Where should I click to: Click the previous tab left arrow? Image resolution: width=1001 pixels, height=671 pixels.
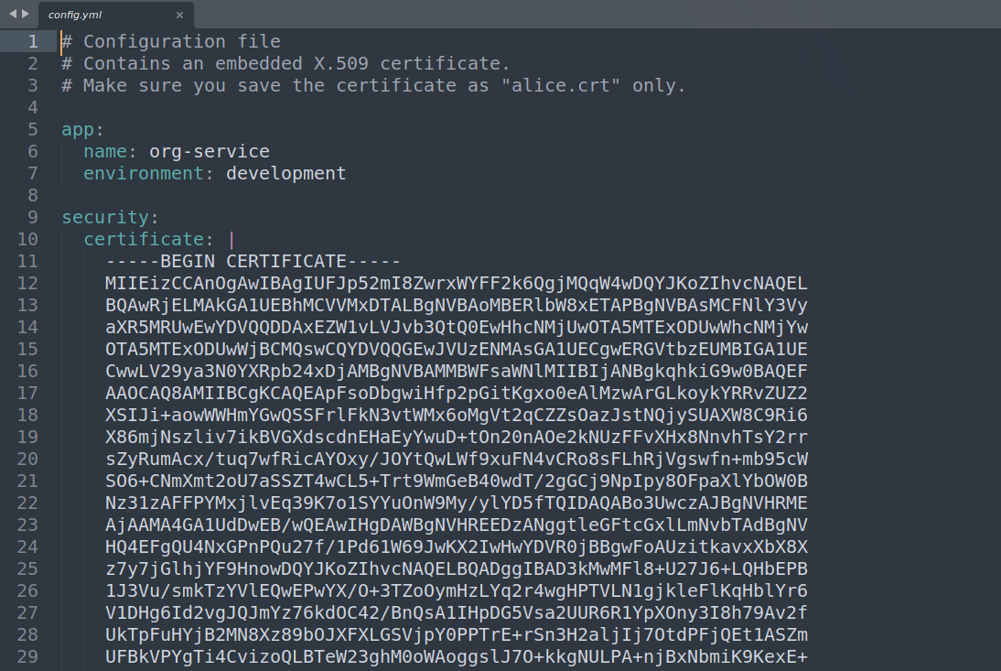pos(13,14)
